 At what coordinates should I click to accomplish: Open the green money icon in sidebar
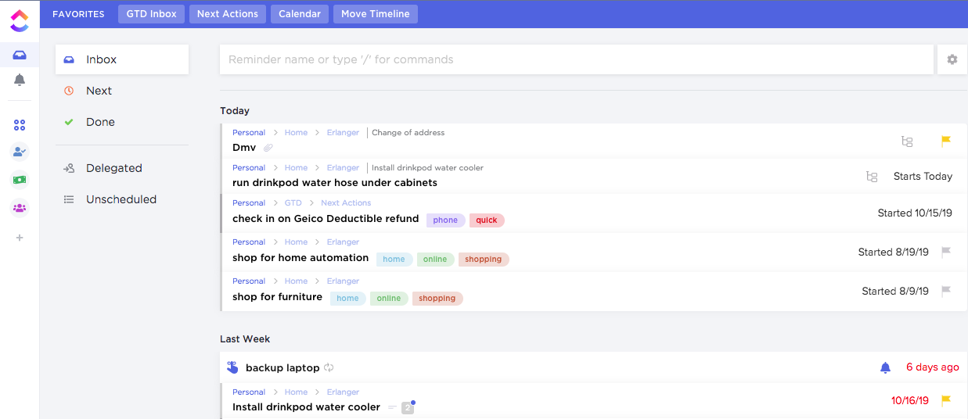click(20, 180)
